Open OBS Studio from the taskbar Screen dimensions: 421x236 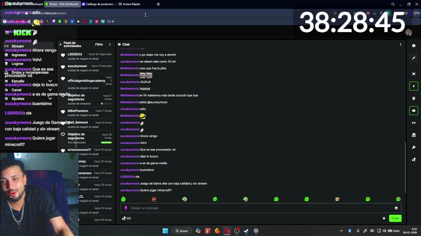coord(237,231)
